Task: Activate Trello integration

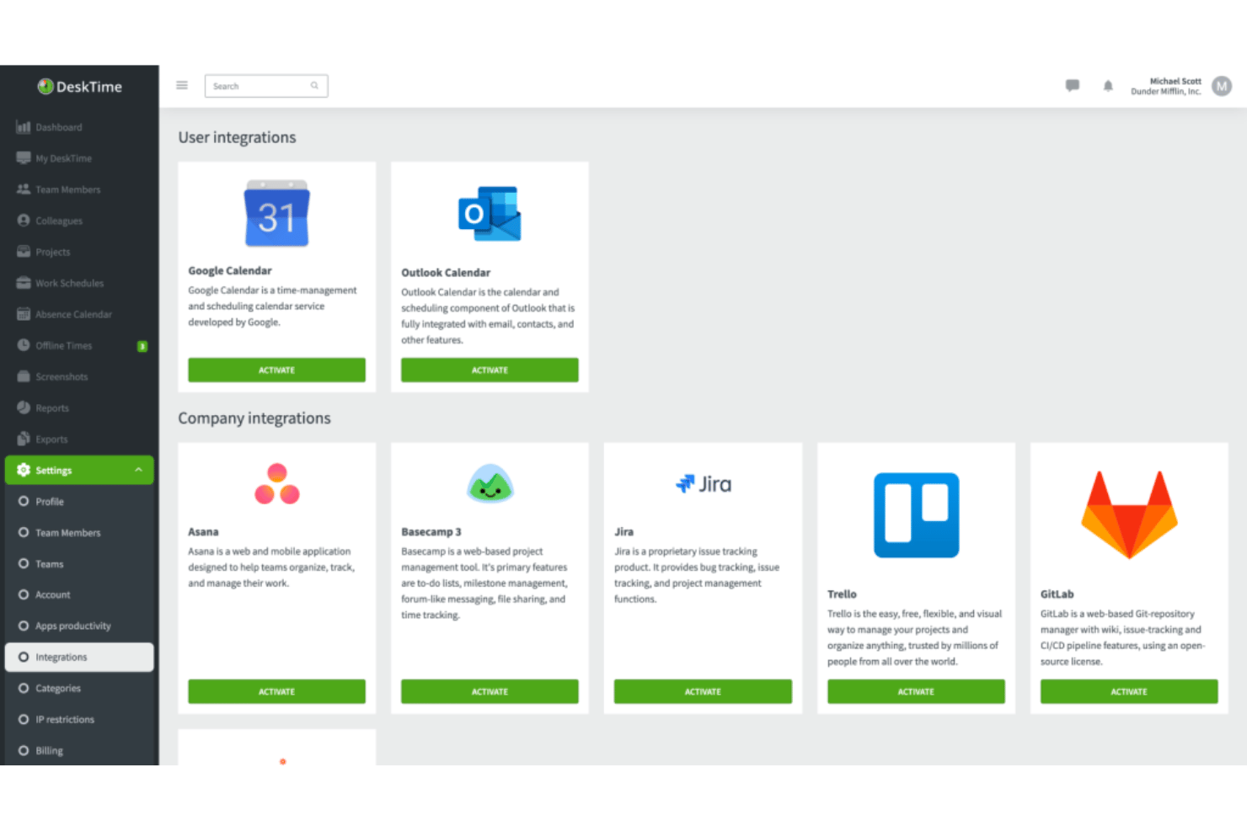Action: click(916, 691)
